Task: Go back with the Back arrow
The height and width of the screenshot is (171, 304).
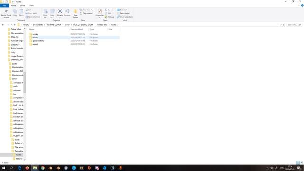Action: (3, 25)
